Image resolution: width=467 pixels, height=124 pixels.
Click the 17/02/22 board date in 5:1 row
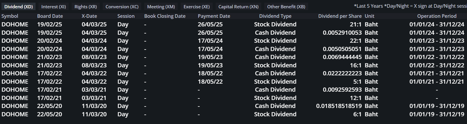pos(50,82)
